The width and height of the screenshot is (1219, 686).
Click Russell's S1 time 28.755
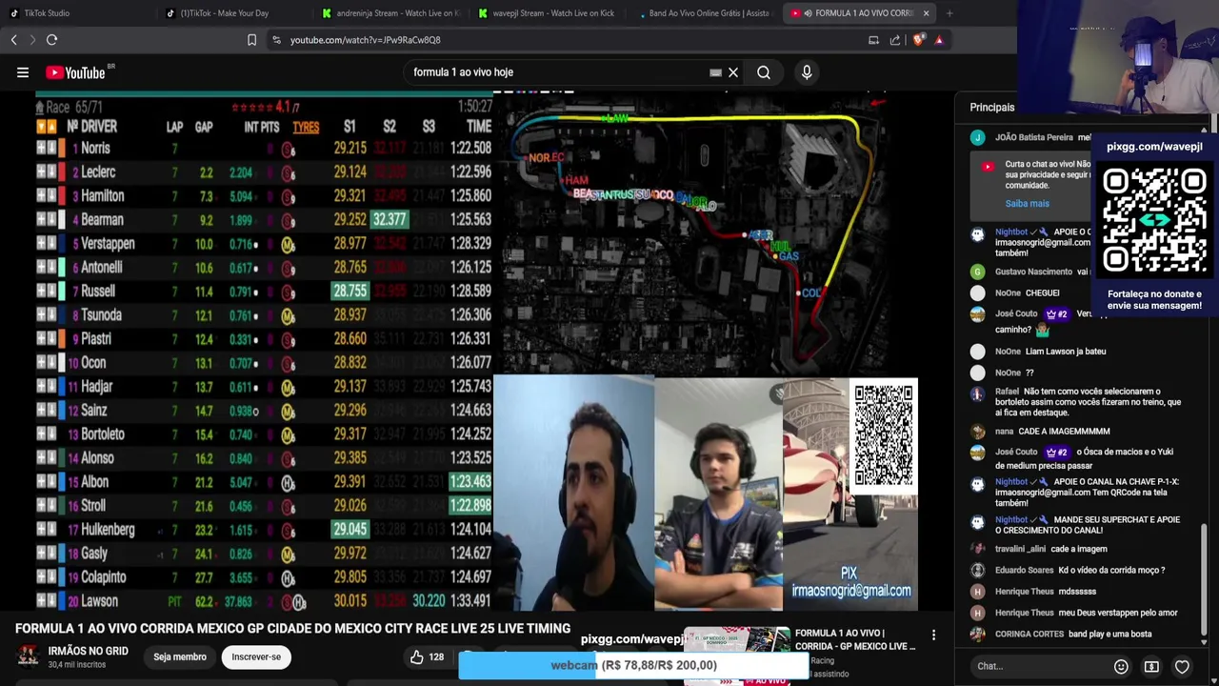point(350,292)
